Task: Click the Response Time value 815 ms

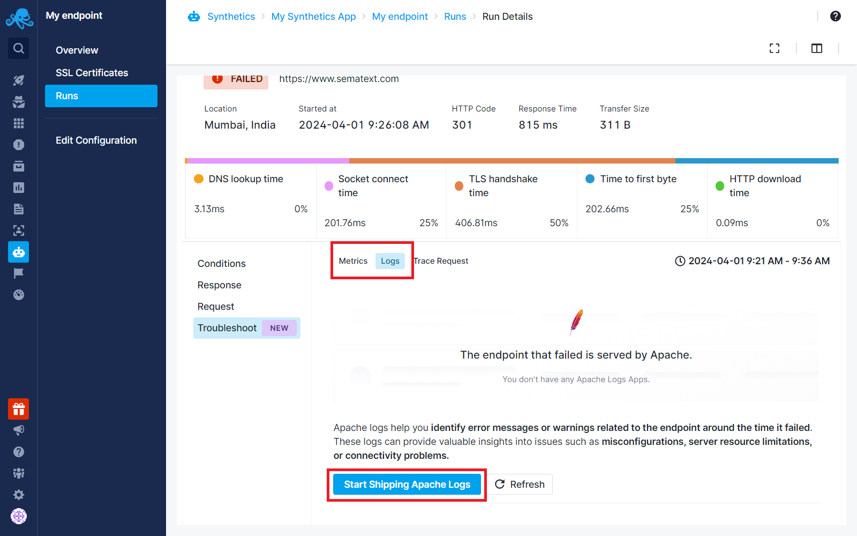Action: 538,125
